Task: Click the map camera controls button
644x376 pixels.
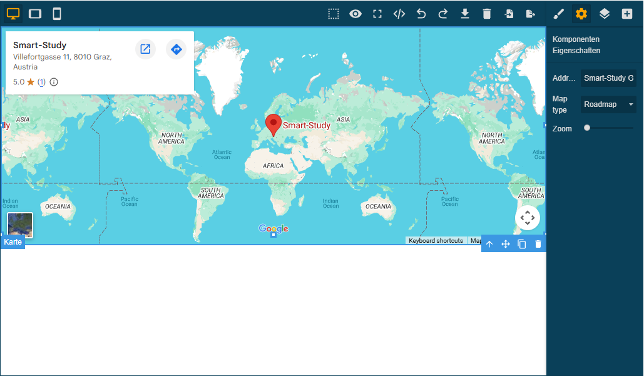Action: [x=528, y=218]
